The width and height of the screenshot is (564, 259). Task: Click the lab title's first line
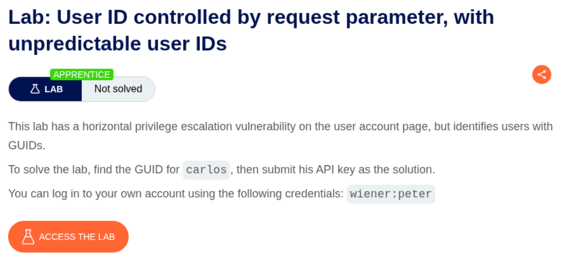[251, 18]
